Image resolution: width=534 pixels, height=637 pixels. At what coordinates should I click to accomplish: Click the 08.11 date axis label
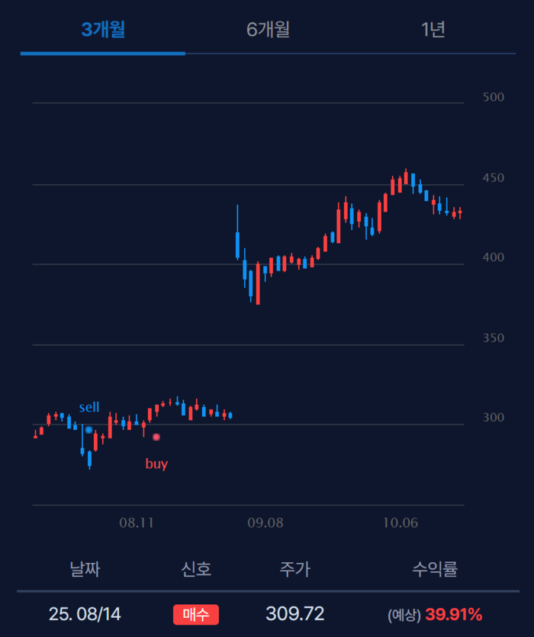tap(137, 523)
